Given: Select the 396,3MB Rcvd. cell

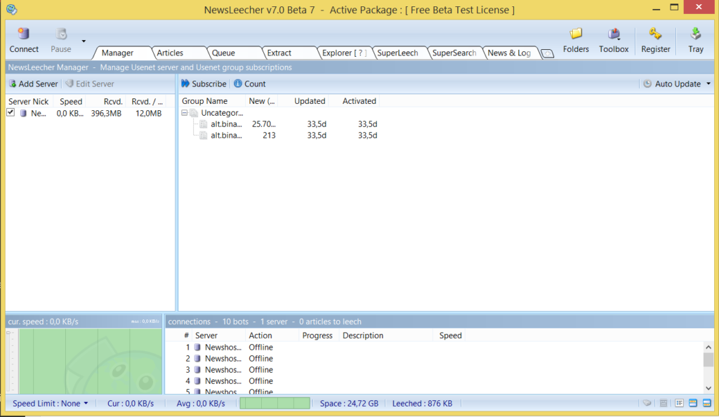Looking at the screenshot, I should (106, 113).
